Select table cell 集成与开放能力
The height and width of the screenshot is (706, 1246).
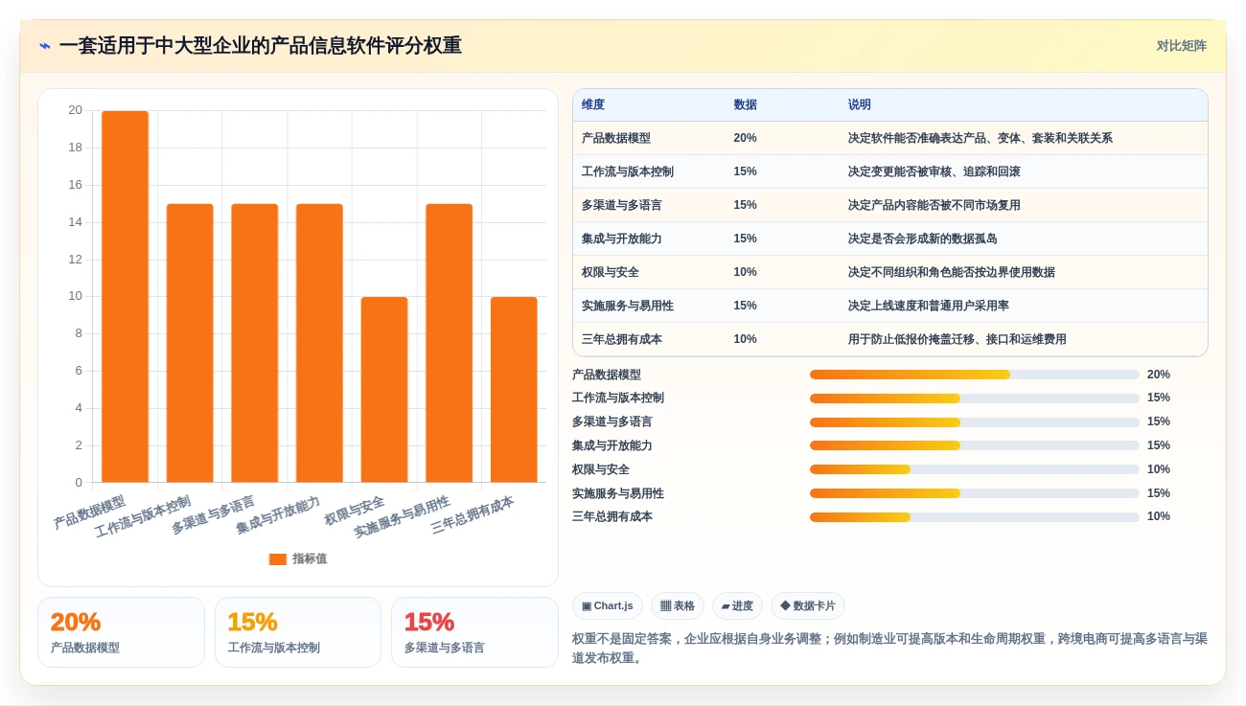coord(622,239)
